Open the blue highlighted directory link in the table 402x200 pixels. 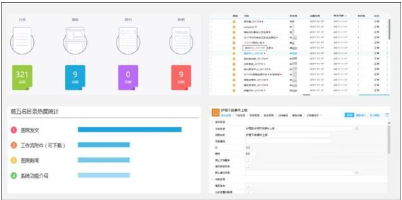[253, 54]
